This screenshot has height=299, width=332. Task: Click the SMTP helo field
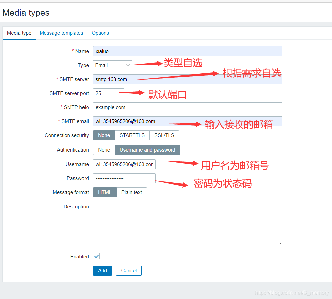click(x=187, y=107)
